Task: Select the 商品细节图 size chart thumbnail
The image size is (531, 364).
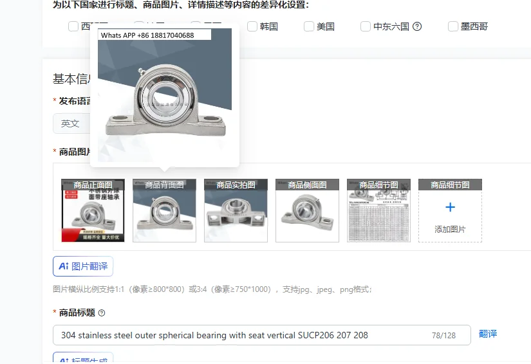Action: (x=378, y=210)
